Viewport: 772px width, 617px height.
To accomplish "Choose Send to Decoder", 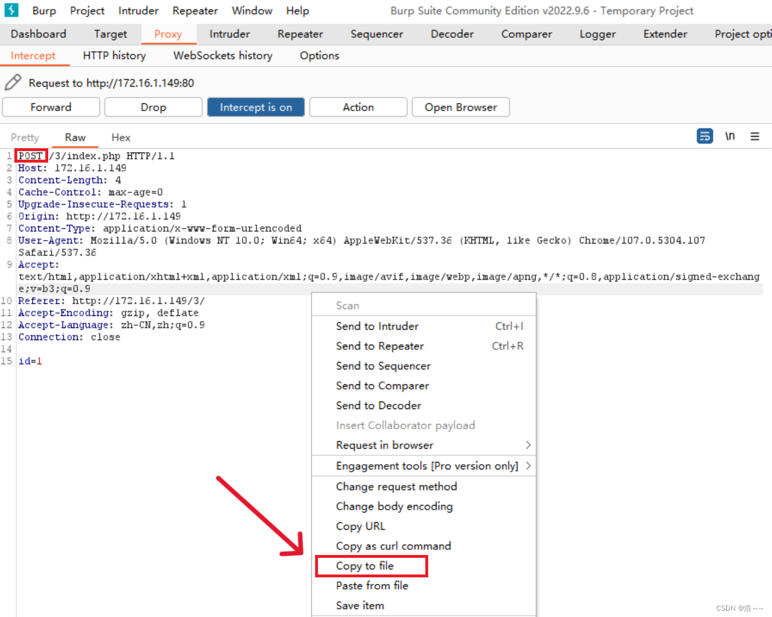I will coord(424,406).
